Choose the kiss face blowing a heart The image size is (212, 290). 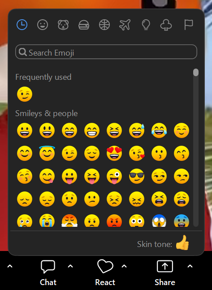click(x=137, y=153)
